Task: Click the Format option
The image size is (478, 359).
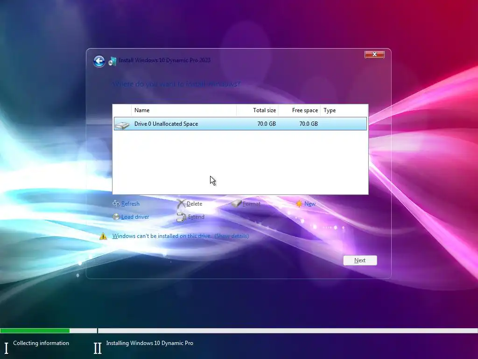Action: tap(251, 204)
